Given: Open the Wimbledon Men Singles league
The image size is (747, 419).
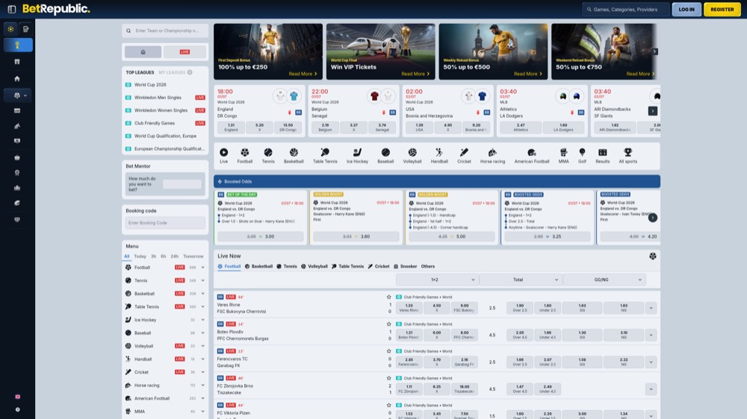Looking at the screenshot, I should point(158,98).
